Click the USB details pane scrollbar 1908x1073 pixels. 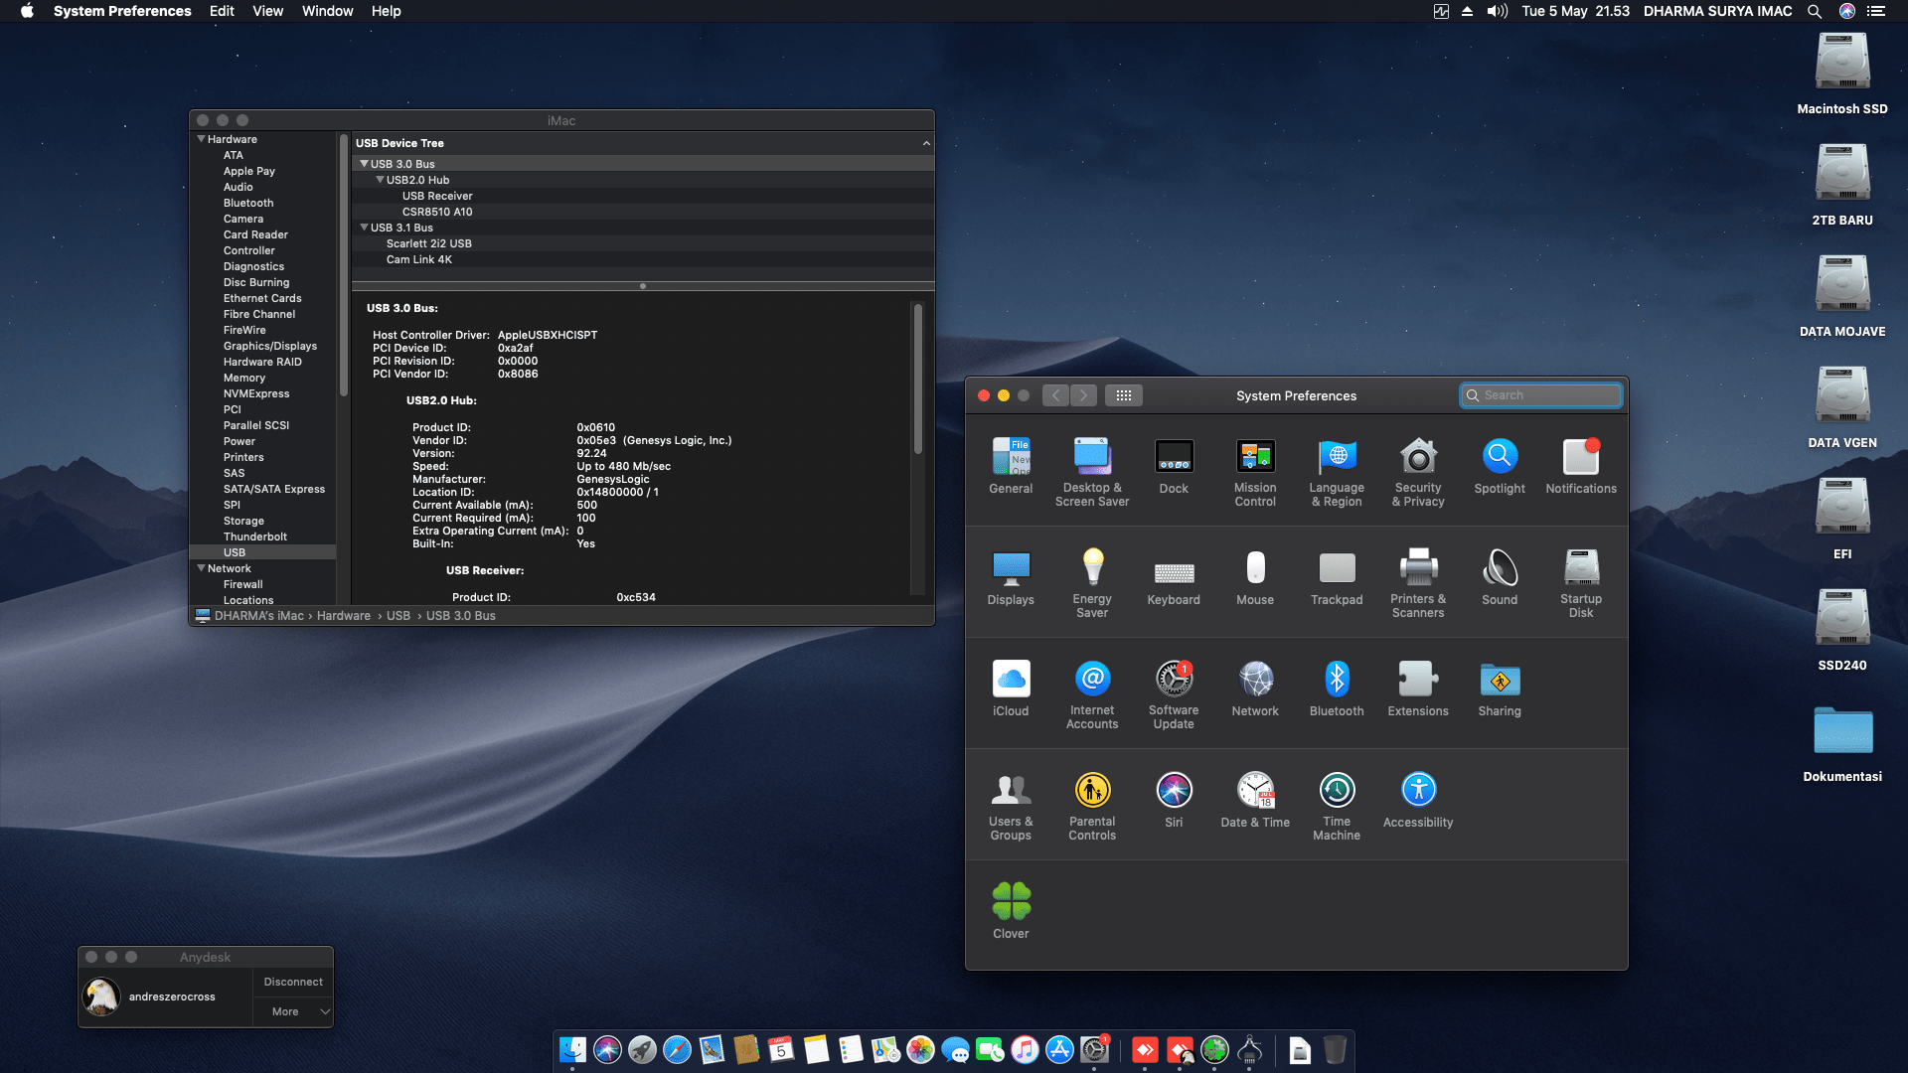point(917,379)
